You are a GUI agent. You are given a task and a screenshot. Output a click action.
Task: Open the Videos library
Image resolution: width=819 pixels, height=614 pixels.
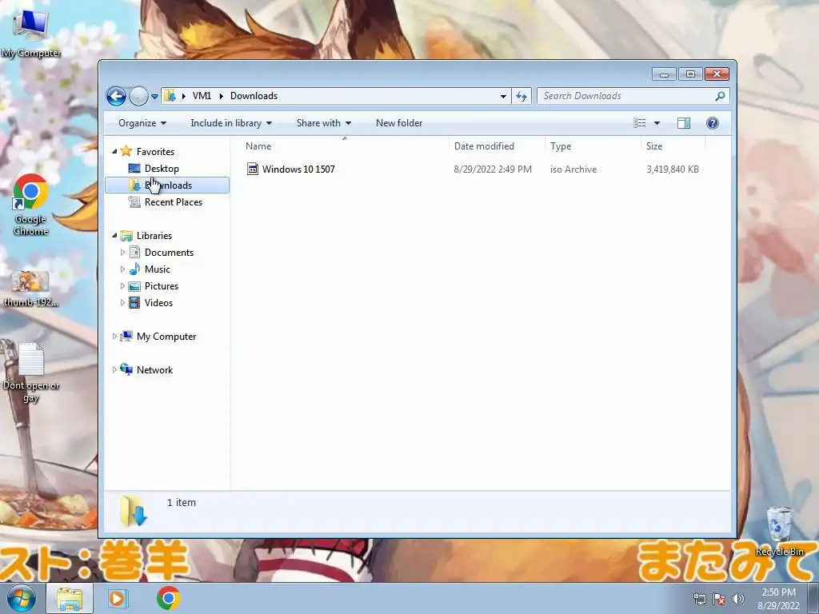(x=158, y=303)
